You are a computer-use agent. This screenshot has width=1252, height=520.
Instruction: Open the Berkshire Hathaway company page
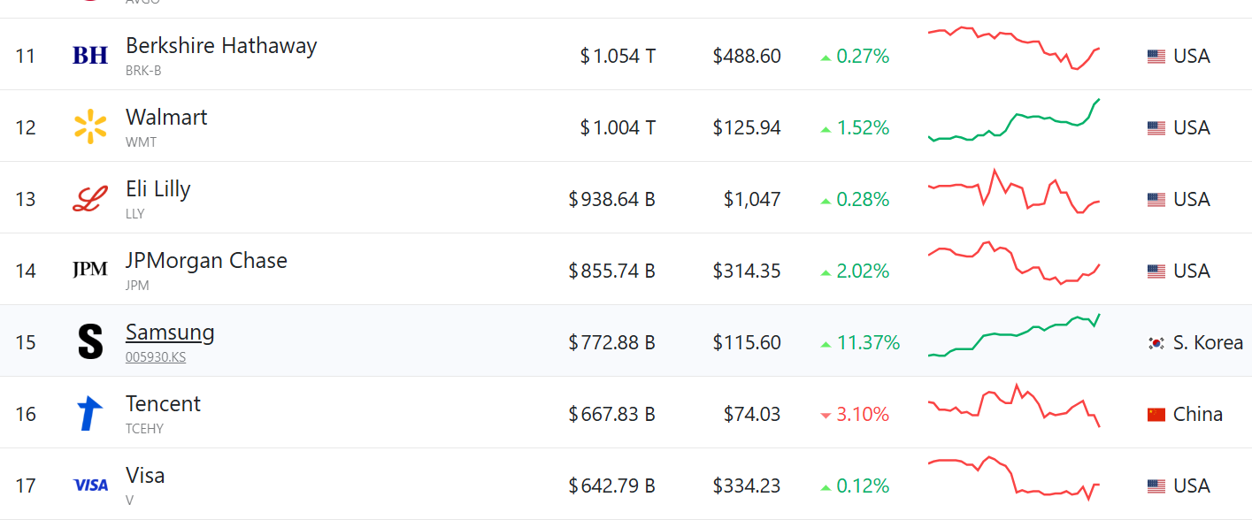pos(221,46)
